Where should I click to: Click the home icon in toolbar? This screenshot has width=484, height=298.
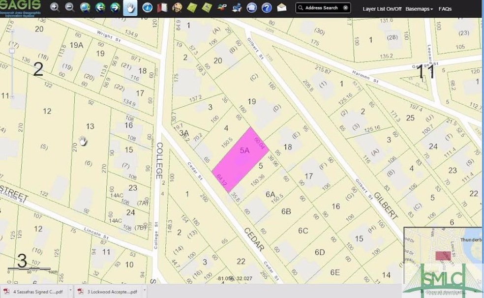(x=251, y=8)
